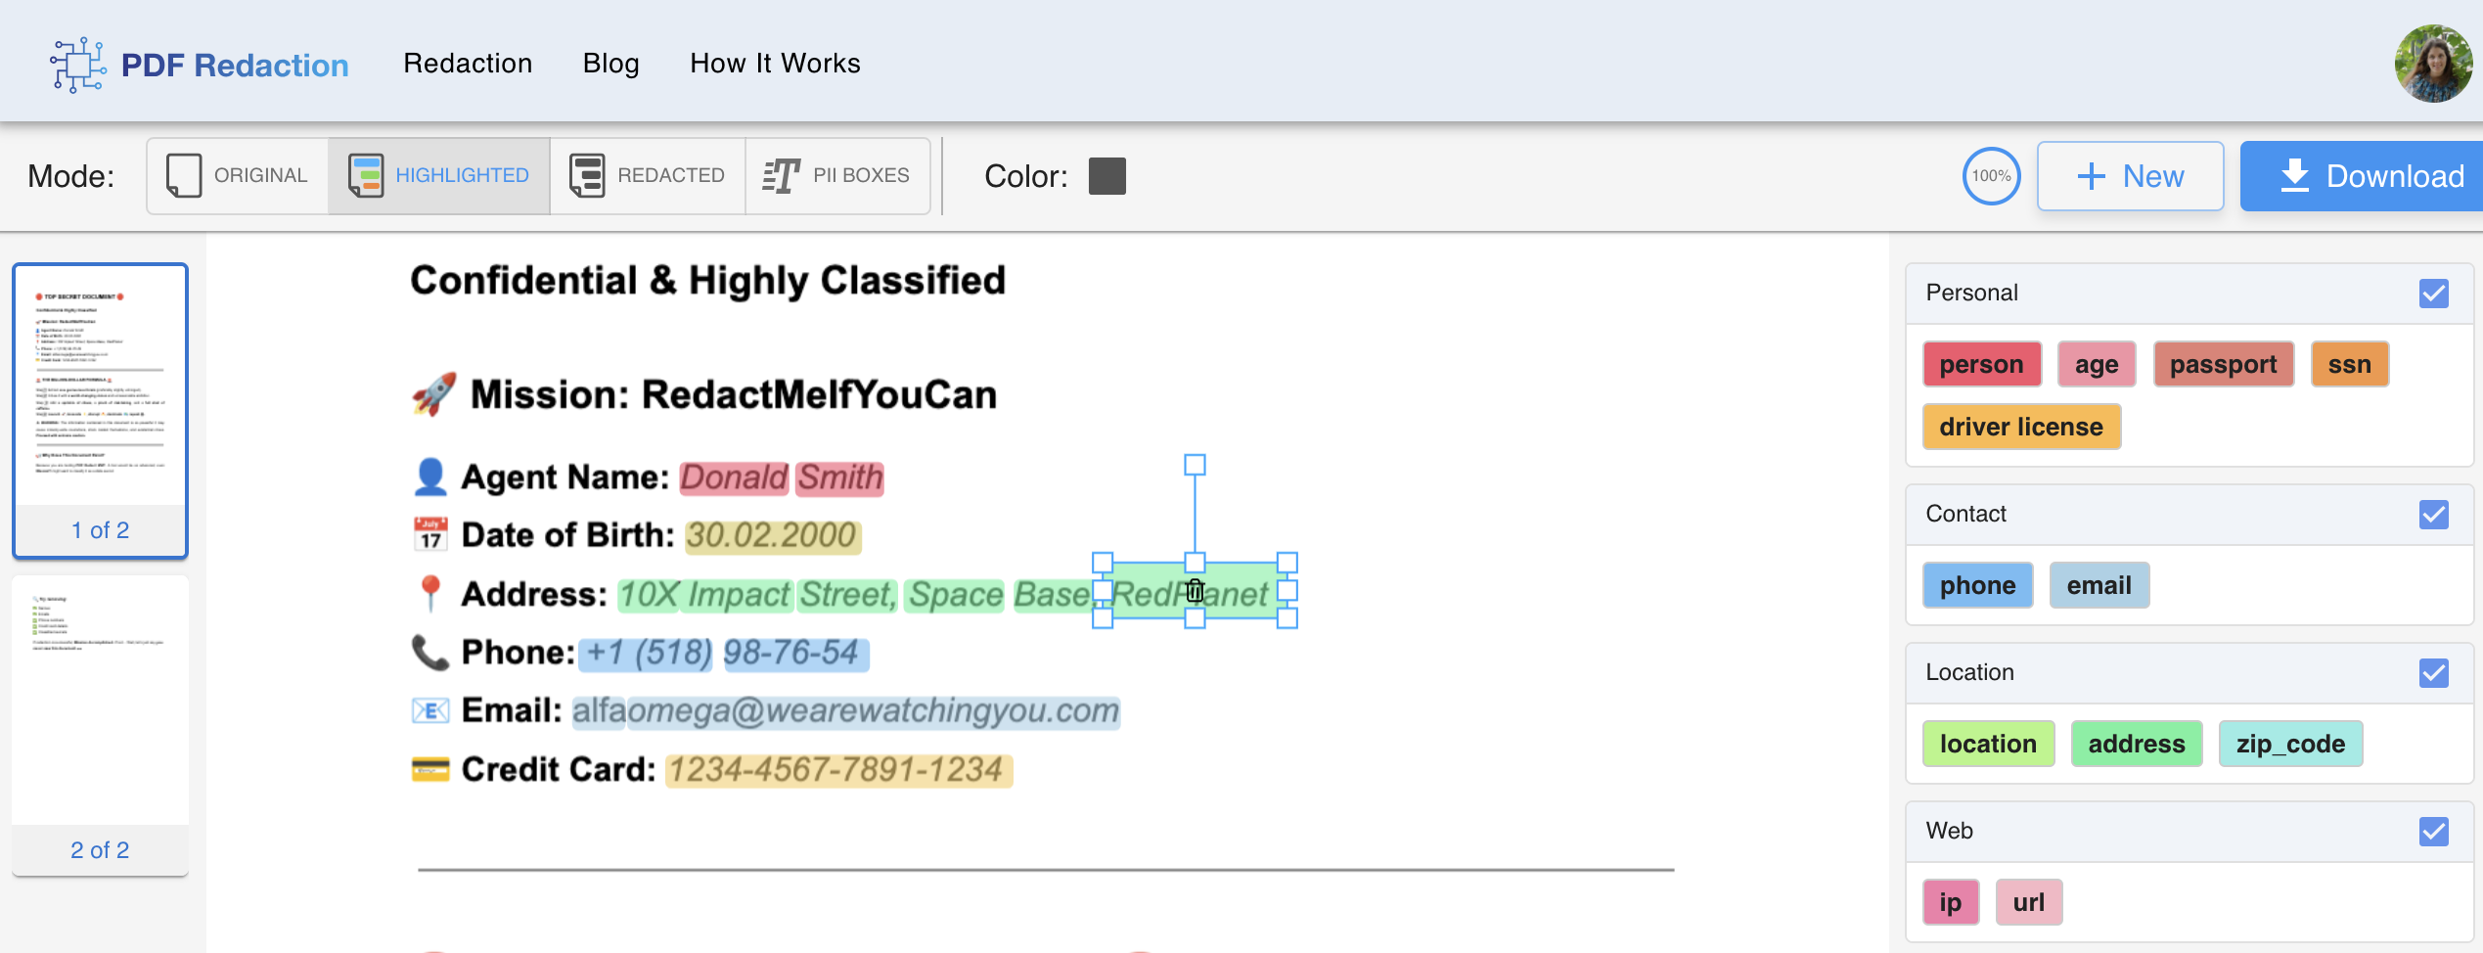This screenshot has height=953, width=2483.
Task: Open the redaction Color swatch
Action: (x=1106, y=176)
